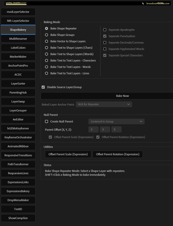Click Offset Parent Scale (Expression) utility button

pyautogui.click(x=68, y=154)
